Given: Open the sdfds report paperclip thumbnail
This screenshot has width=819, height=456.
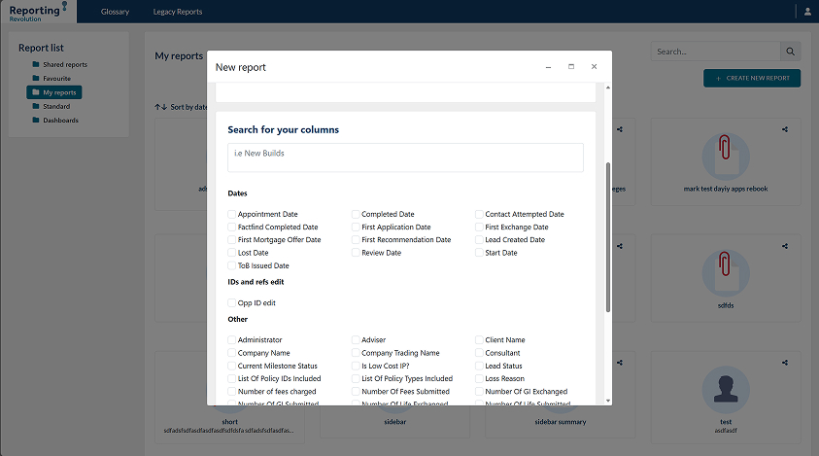Looking at the screenshot, I should [726, 273].
